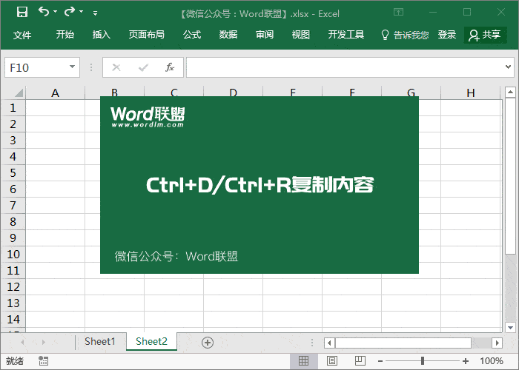The image size is (519, 370).
Task: Expand the formula bar chevron
Action: [508, 67]
